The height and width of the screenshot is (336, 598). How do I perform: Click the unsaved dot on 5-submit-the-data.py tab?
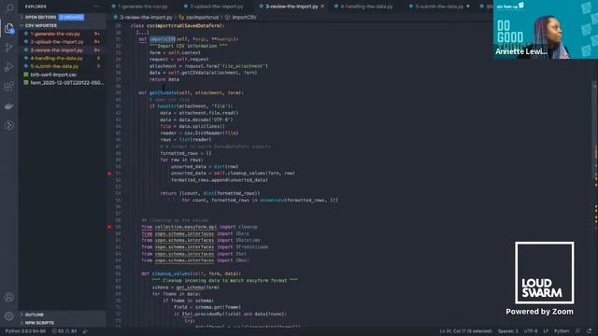click(x=468, y=7)
